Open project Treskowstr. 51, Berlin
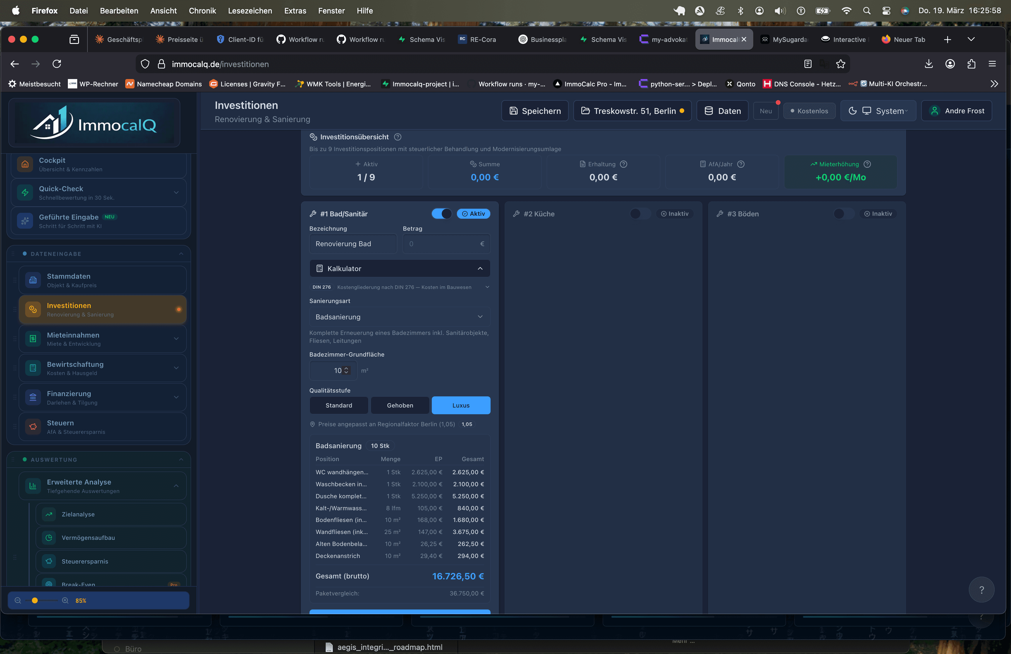The width and height of the screenshot is (1011, 654). [x=632, y=111]
